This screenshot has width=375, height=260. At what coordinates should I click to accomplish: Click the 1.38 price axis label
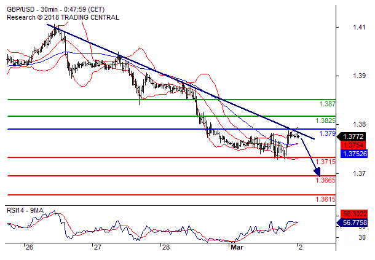pos(359,124)
